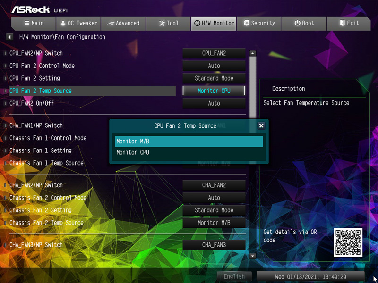Viewport: 378px width, 283px height.
Task: Select the CPU Fan 2 Control Mode label
Action: pyautogui.click(x=42, y=66)
